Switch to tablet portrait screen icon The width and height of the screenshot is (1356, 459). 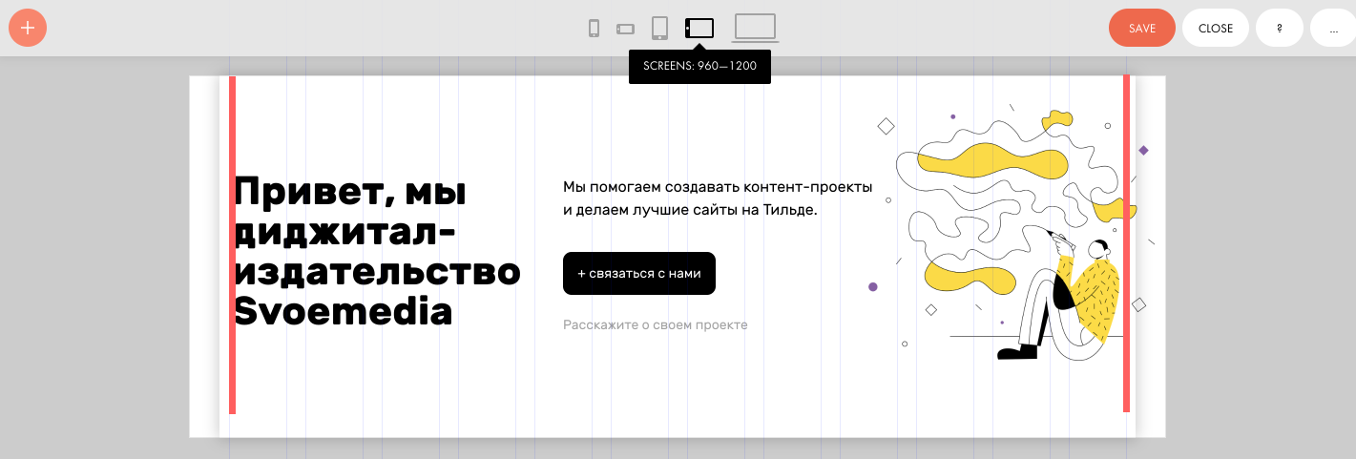(x=659, y=28)
